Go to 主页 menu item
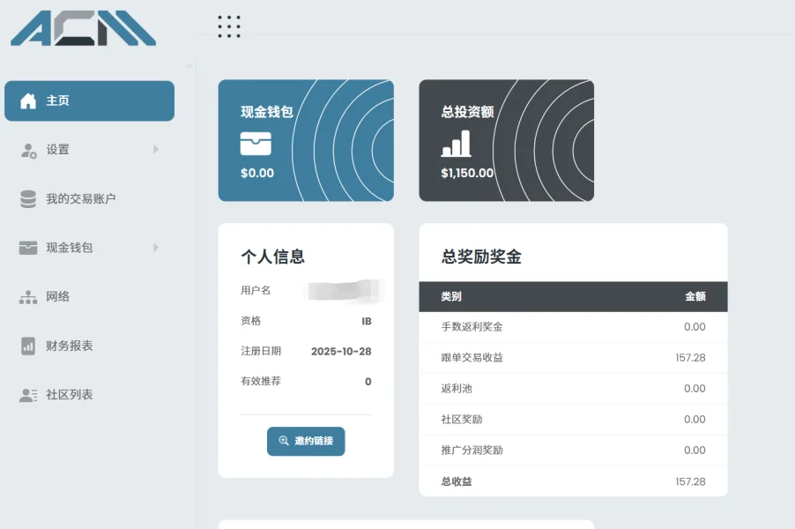 coord(89,101)
